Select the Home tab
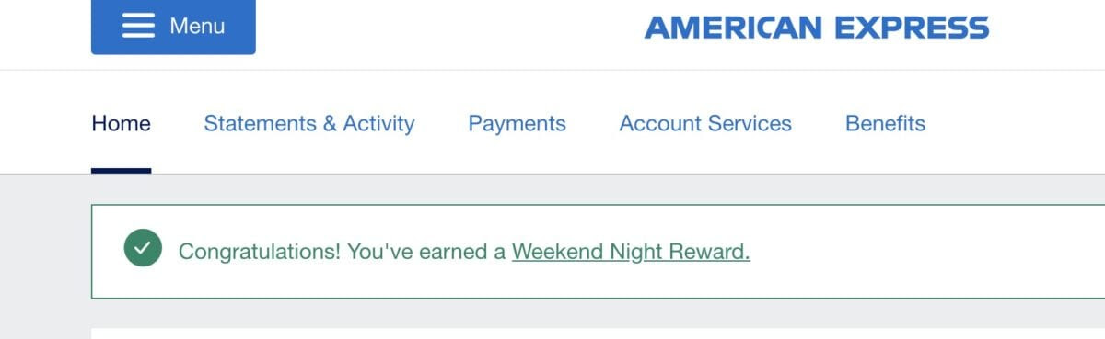Screen dimensions: 1105x339 click(x=121, y=123)
